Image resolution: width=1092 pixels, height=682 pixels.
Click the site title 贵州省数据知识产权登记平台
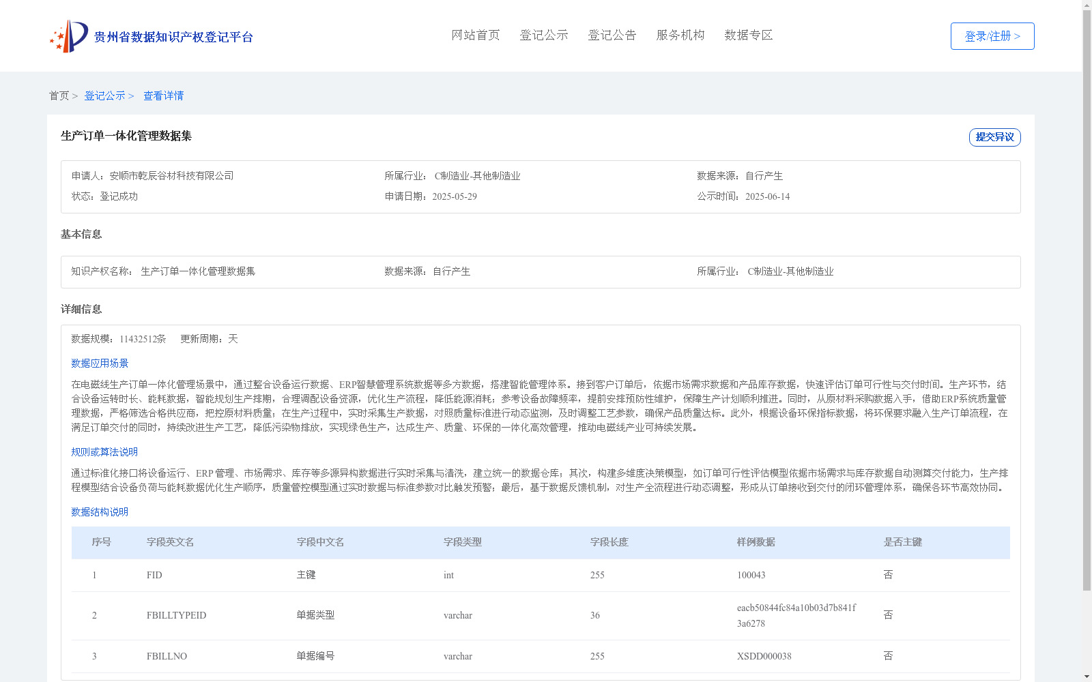[173, 37]
